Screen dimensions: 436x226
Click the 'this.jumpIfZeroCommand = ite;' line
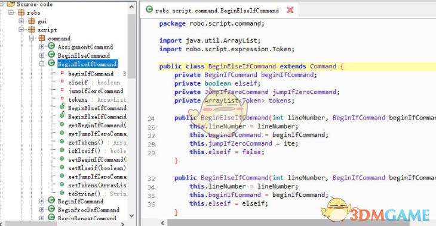pyautogui.click(x=244, y=143)
